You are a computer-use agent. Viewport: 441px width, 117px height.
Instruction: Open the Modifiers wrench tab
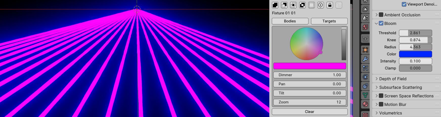(365, 59)
